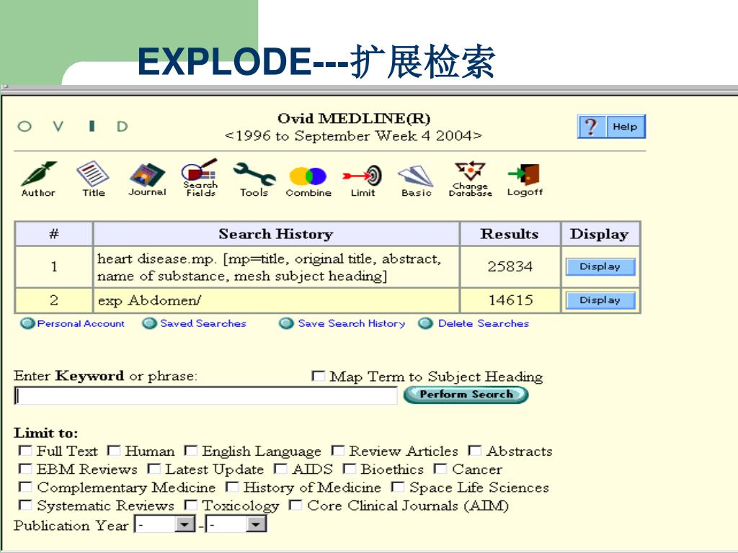Enable Complementary Medicine limit
738x553 pixels.
point(25,487)
